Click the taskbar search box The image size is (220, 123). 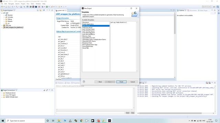pyautogui.click(x=25, y=121)
